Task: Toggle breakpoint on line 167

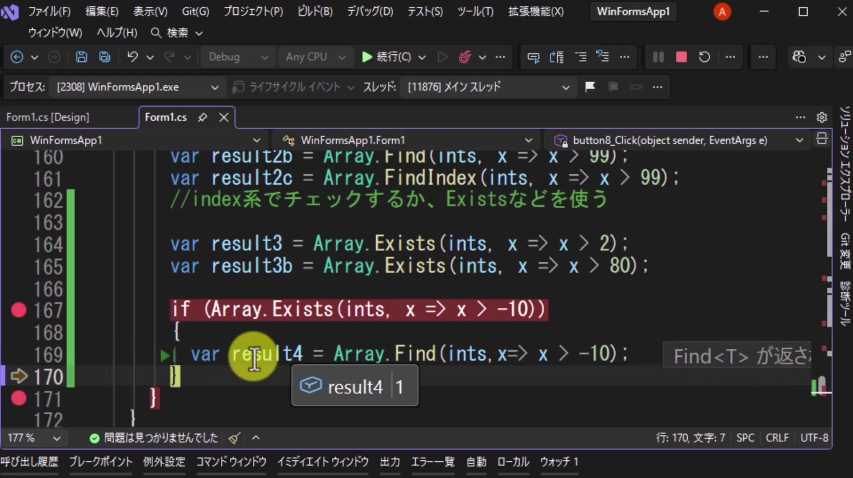Action: click(x=19, y=310)
